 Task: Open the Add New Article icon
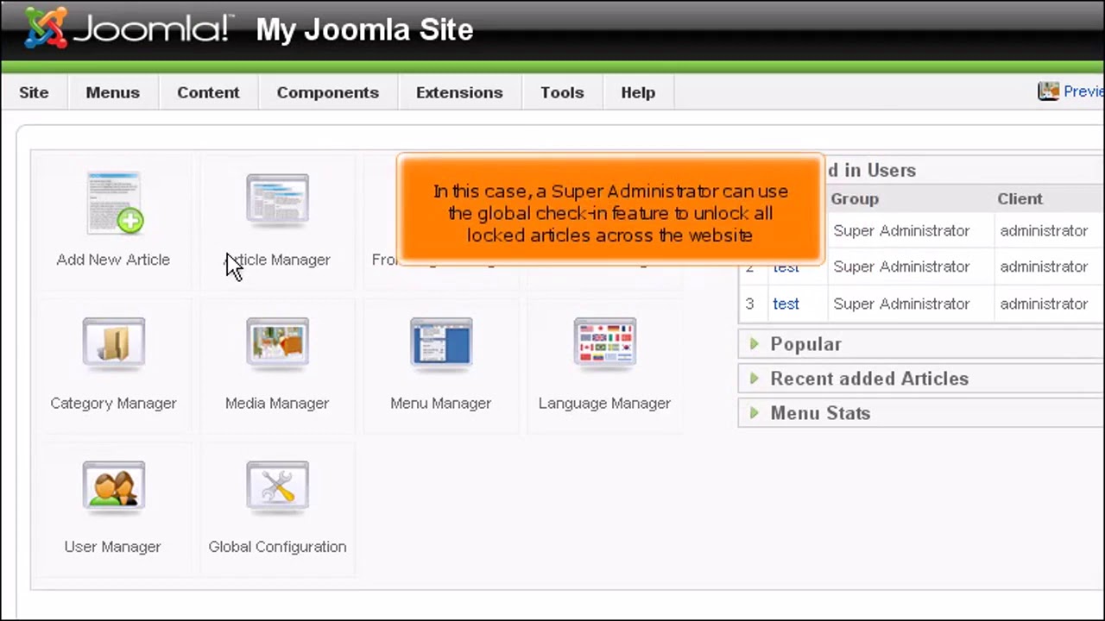(114, 204)
